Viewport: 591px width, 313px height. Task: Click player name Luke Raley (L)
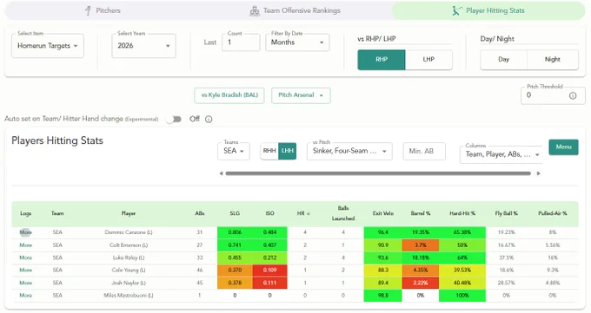pos(129,258)
